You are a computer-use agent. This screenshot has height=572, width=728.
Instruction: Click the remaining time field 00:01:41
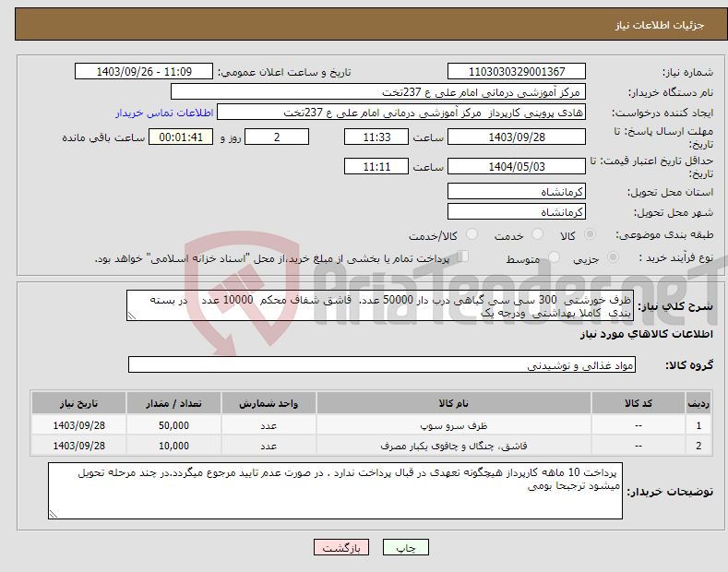[181, 137]
